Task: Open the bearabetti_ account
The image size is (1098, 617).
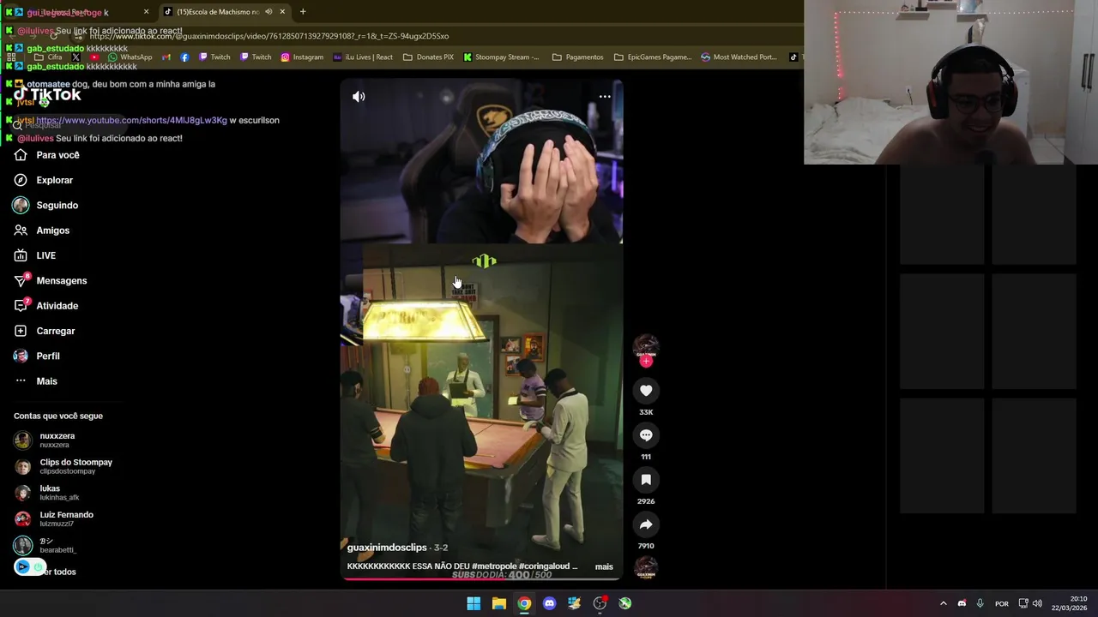Action: tap(45, 545)
